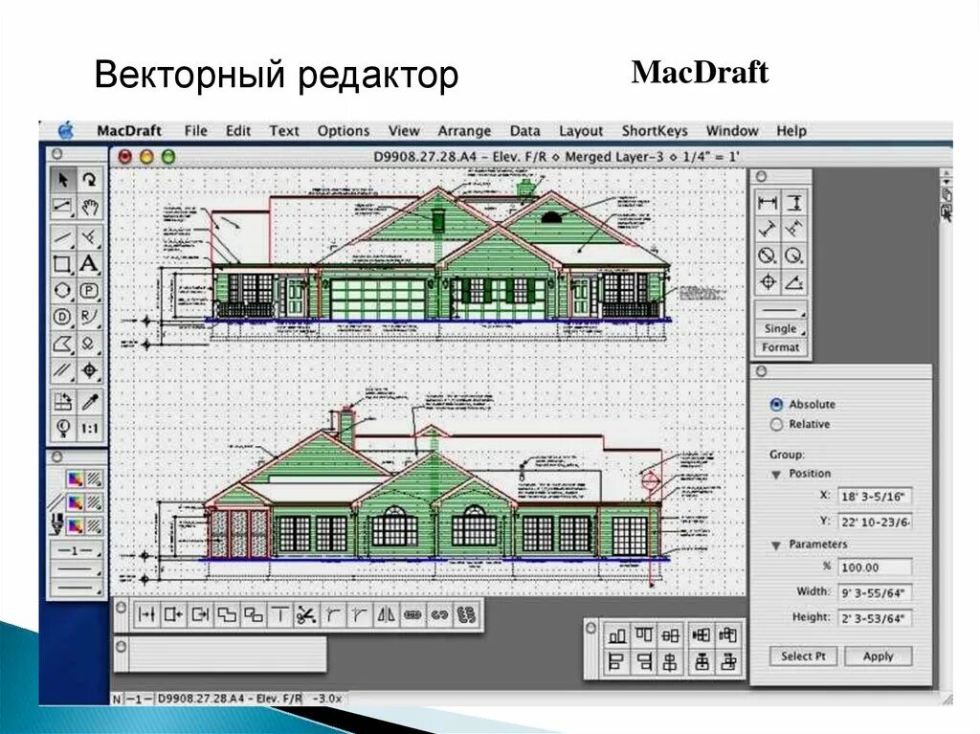Align objects to top edges
Image resolution: width=980 pixels, height=734 pixels.
[643, 635]
